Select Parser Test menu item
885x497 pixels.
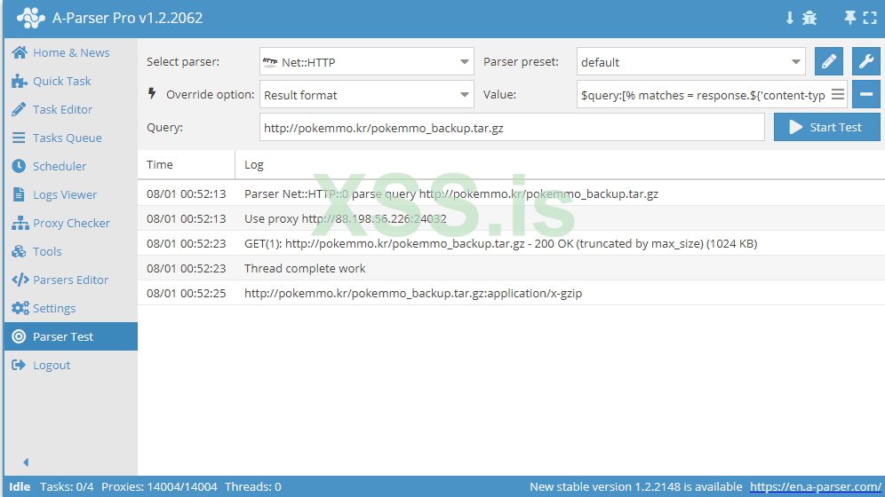point(70,336)
